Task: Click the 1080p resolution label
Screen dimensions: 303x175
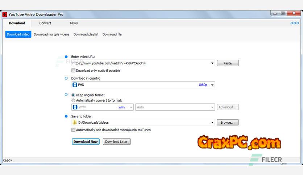Action: [x=203, y=85]
